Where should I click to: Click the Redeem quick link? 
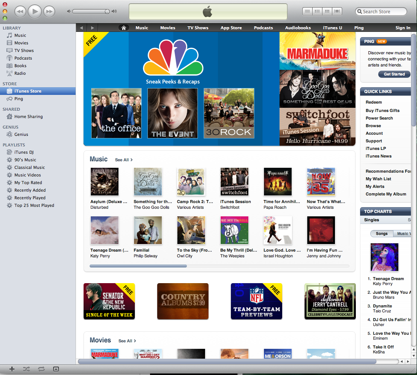[x=374, y=102]
